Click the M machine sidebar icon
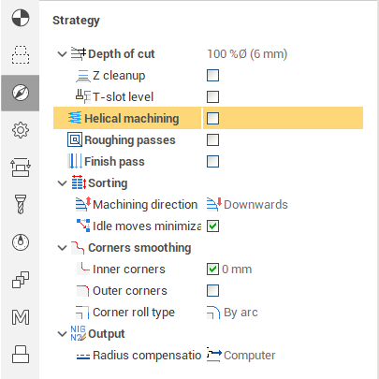Viewport: 379px width, 379px height. coord(21,317)
